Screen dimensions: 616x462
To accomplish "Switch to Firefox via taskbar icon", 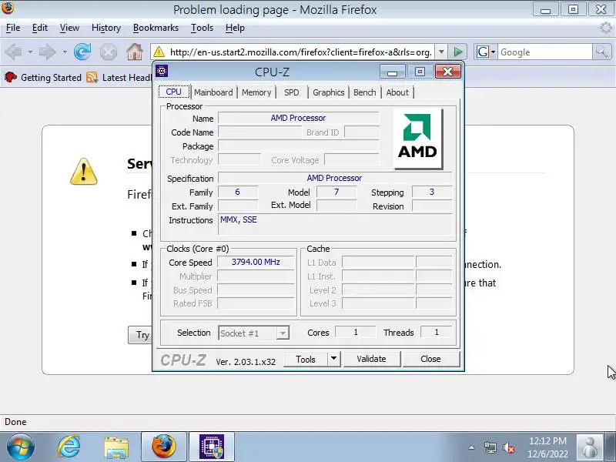I will (x=164, y=447).
